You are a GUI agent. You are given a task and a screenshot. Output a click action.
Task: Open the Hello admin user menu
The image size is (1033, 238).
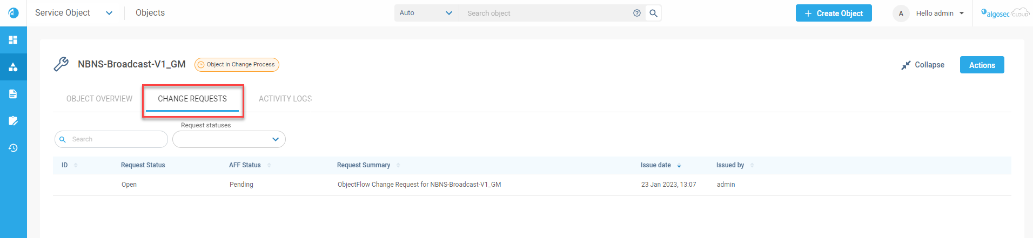[x=940, y=13]
